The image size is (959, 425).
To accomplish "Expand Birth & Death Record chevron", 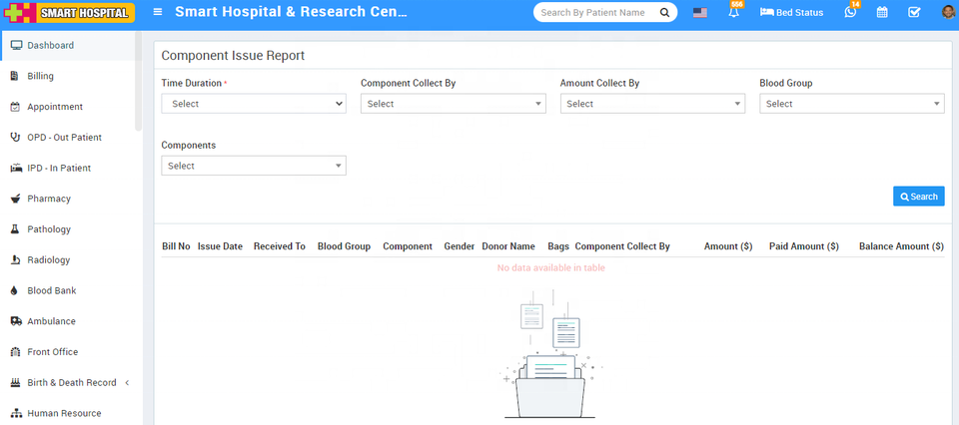I will click(x=127, y=383).
